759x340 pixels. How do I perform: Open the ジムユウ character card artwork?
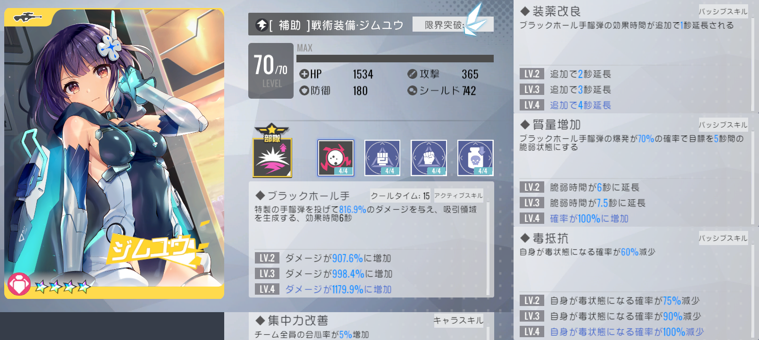tap(114, 153)
